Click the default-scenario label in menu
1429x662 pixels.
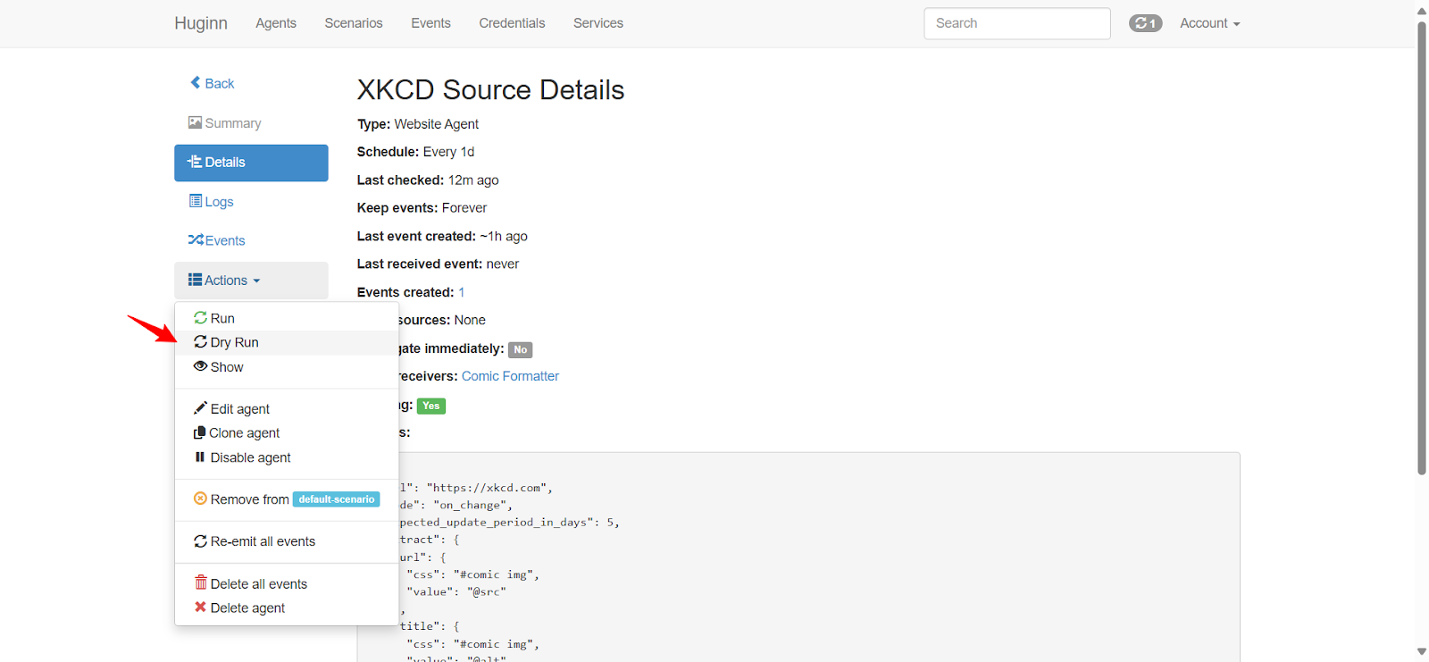point(337,499)
